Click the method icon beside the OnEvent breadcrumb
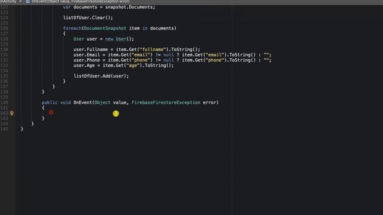Image resolution: width=383 pixels, height=215 pixels. (x=28, y=1)
